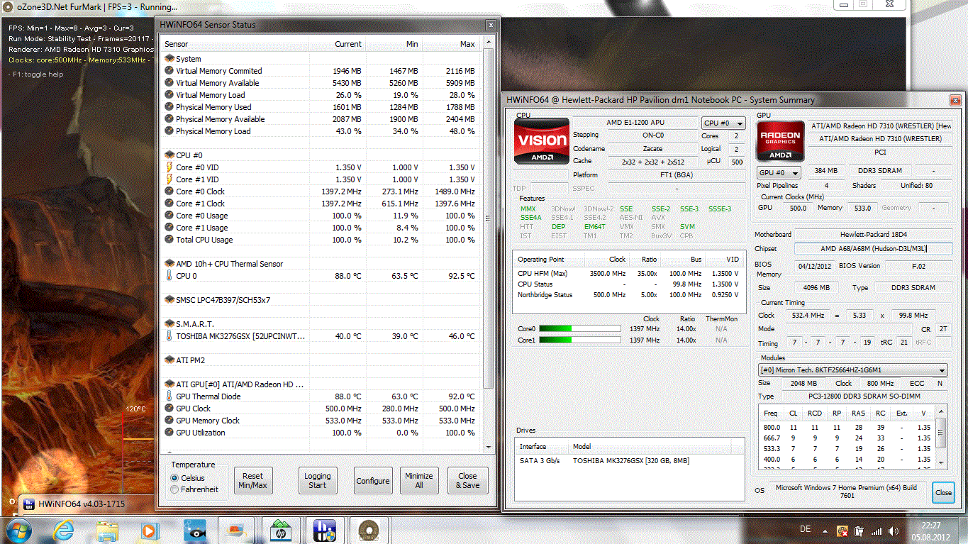Click the TOSHIBA MK3276GSX drive model entry
Screen dimensions: 968x544
[x=631, y=461]
